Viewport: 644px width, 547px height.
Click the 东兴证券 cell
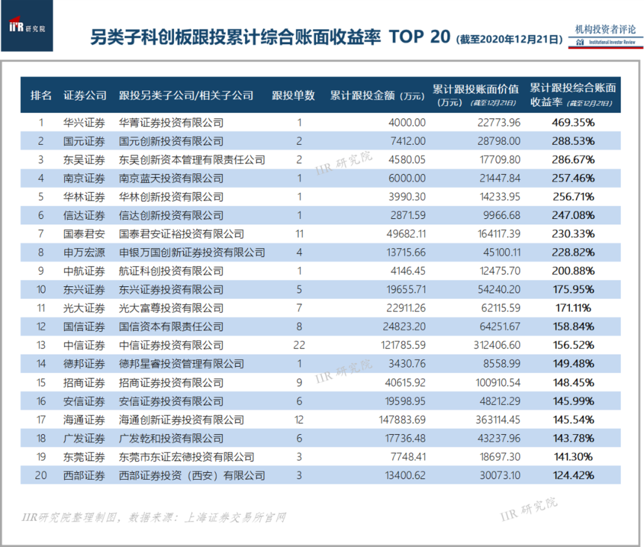pyautogui.click(x=84, y=289)
